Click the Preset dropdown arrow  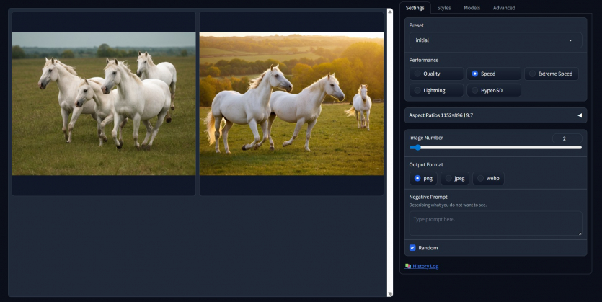click(570, 40)
